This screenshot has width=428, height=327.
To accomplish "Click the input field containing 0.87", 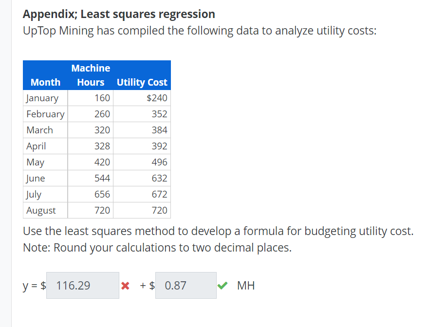I will 186,285.
